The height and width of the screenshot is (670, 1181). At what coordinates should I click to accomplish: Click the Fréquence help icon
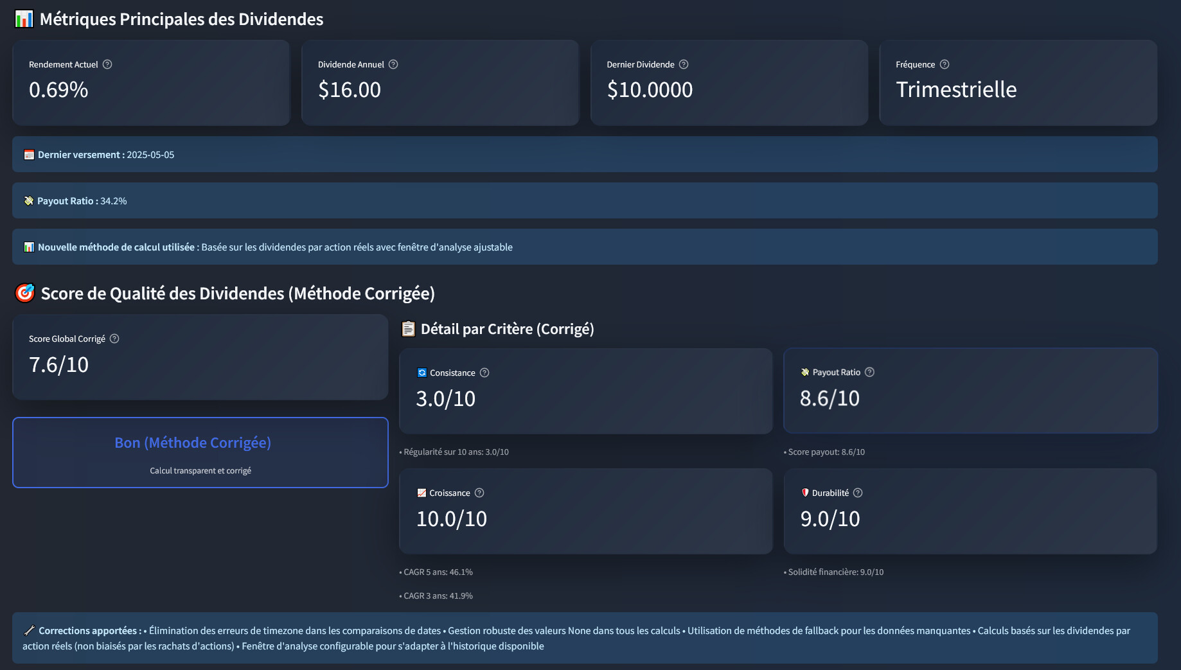945,64
